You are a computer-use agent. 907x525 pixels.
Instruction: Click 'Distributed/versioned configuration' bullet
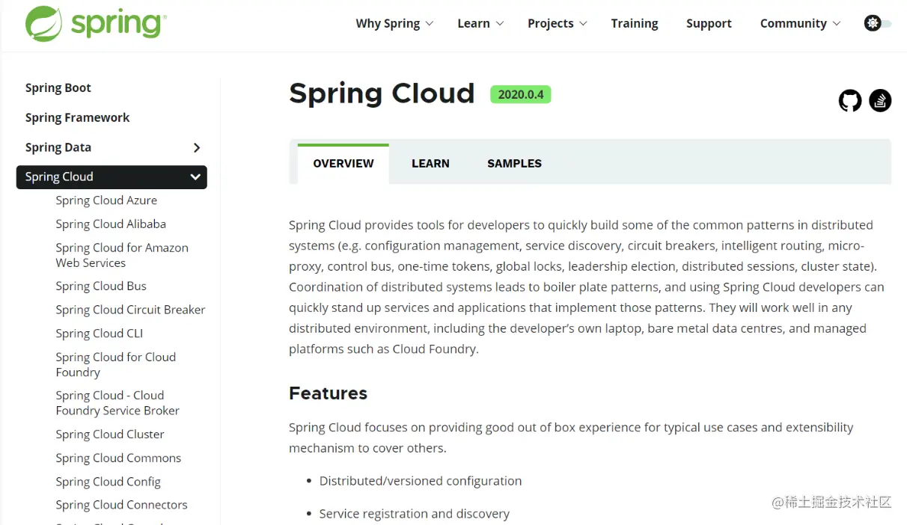(x=421, y=481)
